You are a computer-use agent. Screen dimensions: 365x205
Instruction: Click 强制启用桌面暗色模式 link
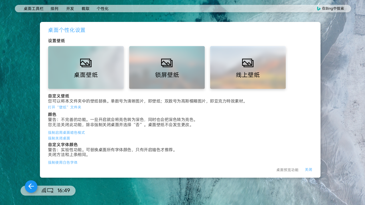tap(66, 133)
